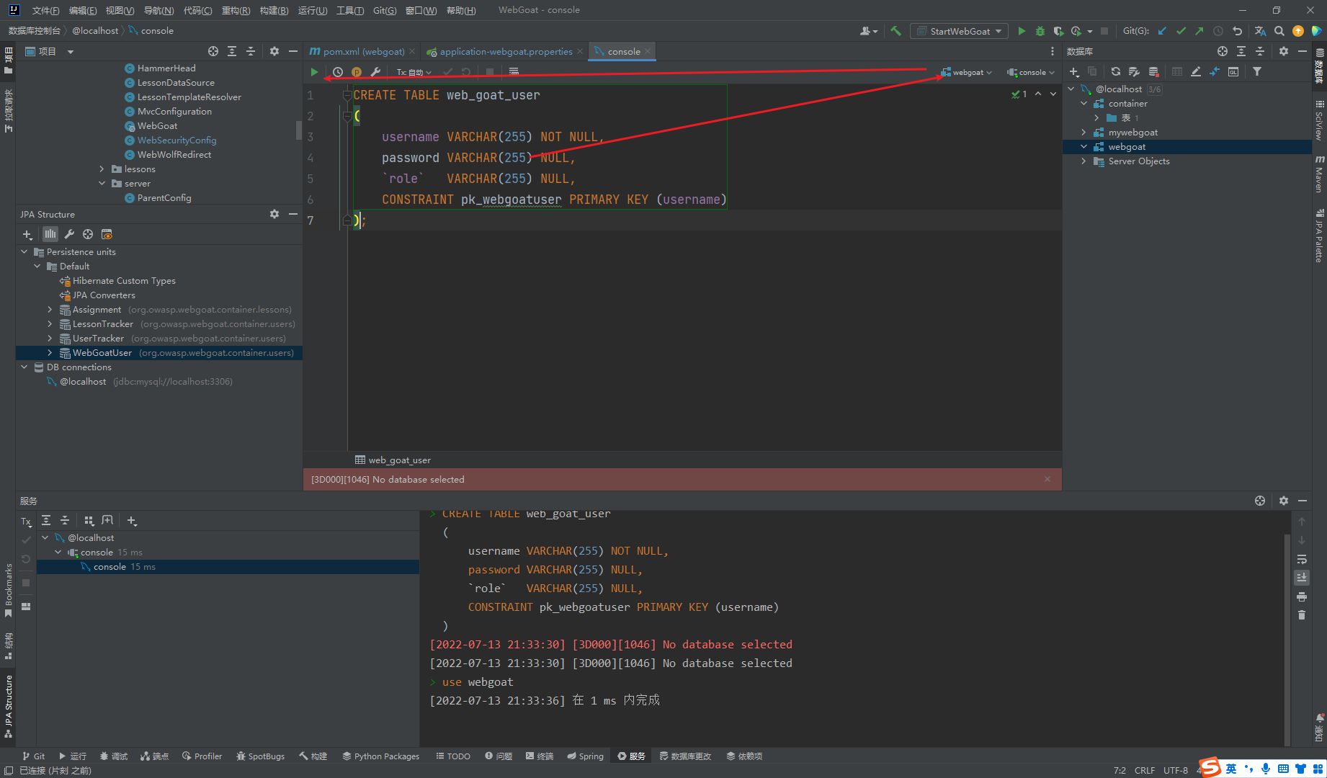Add a service with the plus icon

(132, 520)
